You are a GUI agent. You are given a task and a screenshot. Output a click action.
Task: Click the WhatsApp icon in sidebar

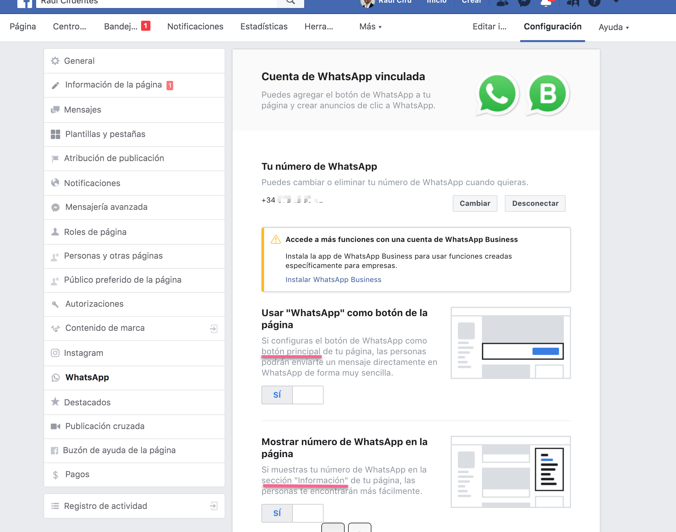tap(55, 378)
